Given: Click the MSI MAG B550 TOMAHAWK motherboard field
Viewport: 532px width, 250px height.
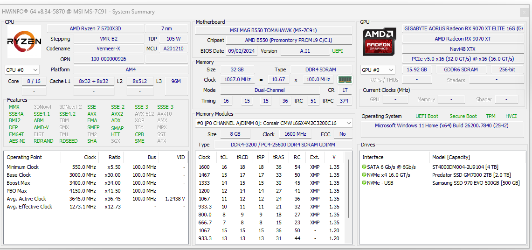Looking at the screenshot, I should click(274, 30).
